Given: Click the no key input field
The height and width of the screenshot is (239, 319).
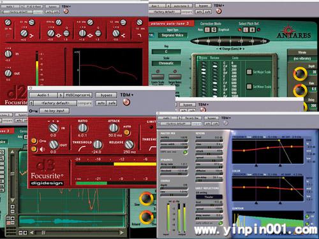Looking at the screenshot, I should point(54,111).
